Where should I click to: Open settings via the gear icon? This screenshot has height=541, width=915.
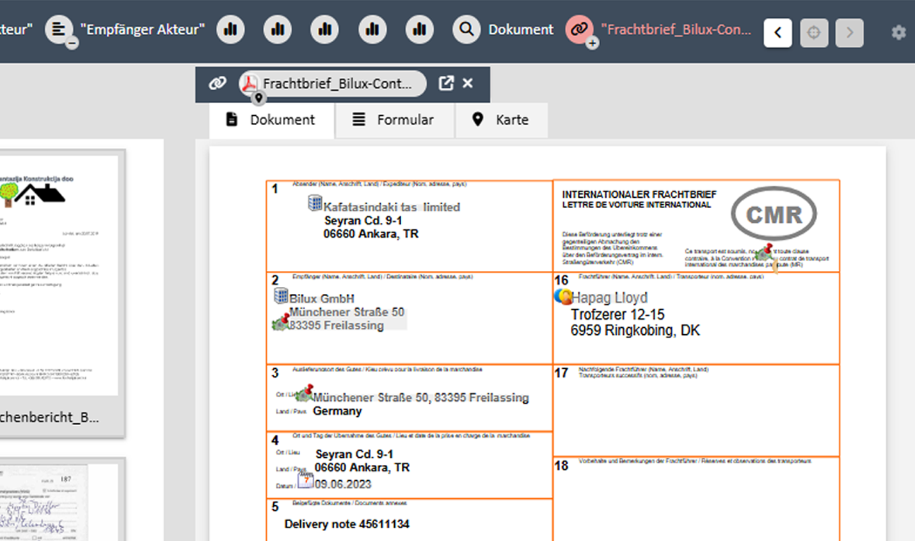[899, 33]
